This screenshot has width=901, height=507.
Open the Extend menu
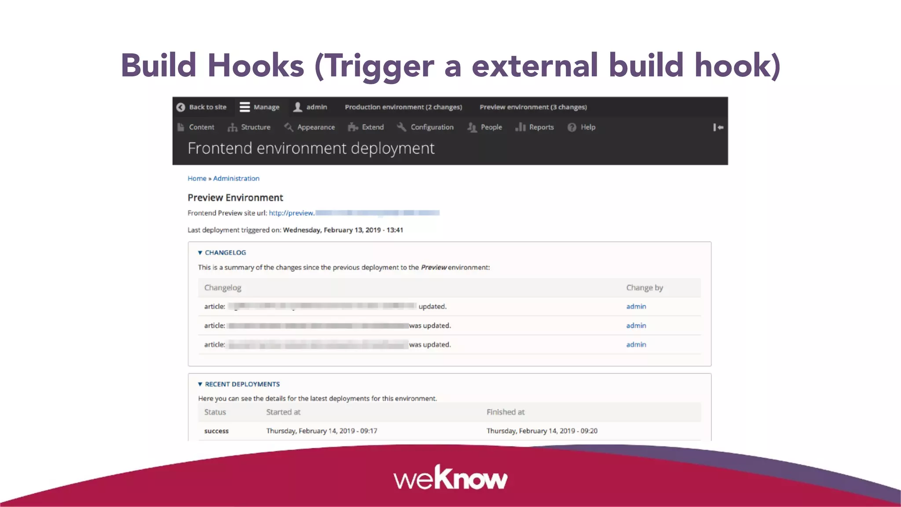373,127
